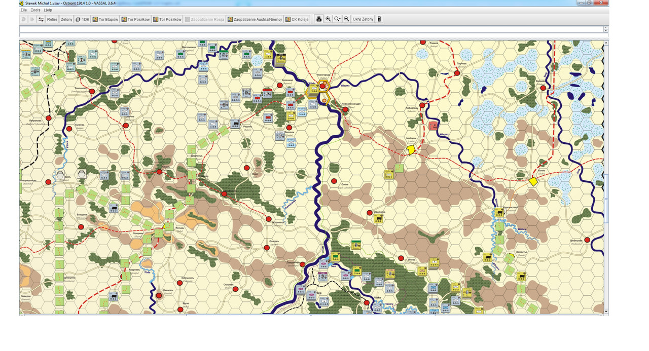Select the yellow train counter near Krasnostaw
Viewport: 649px width, 351px height.
point(499,212)
